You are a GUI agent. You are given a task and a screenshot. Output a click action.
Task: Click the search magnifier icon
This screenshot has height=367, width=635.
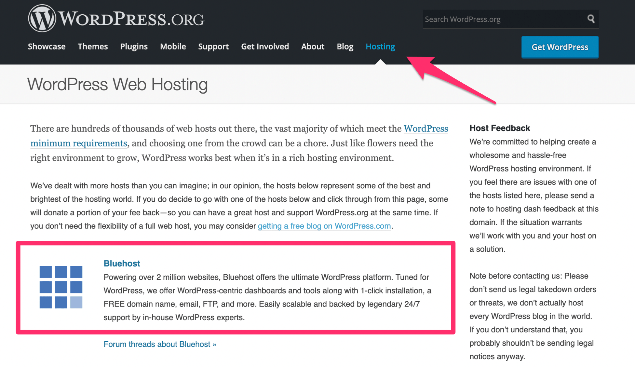591,19
